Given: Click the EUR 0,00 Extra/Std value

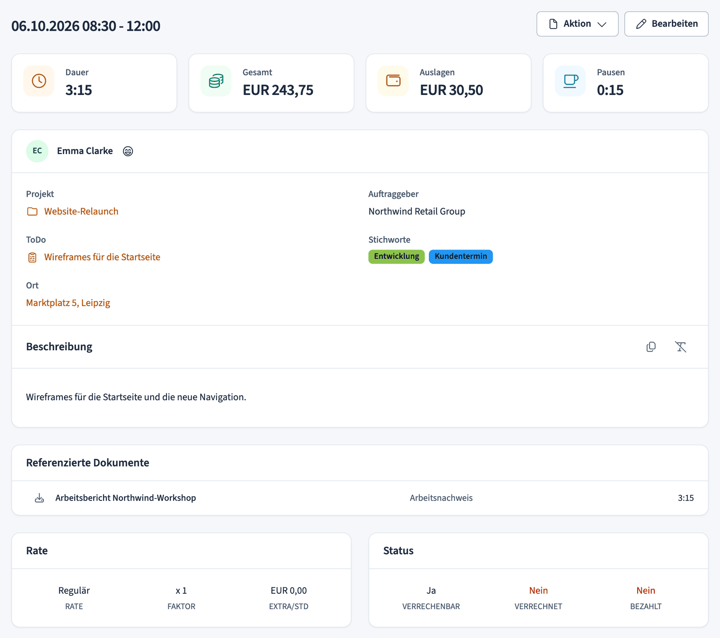Looking at the screenshot, I should coord(289,591).
